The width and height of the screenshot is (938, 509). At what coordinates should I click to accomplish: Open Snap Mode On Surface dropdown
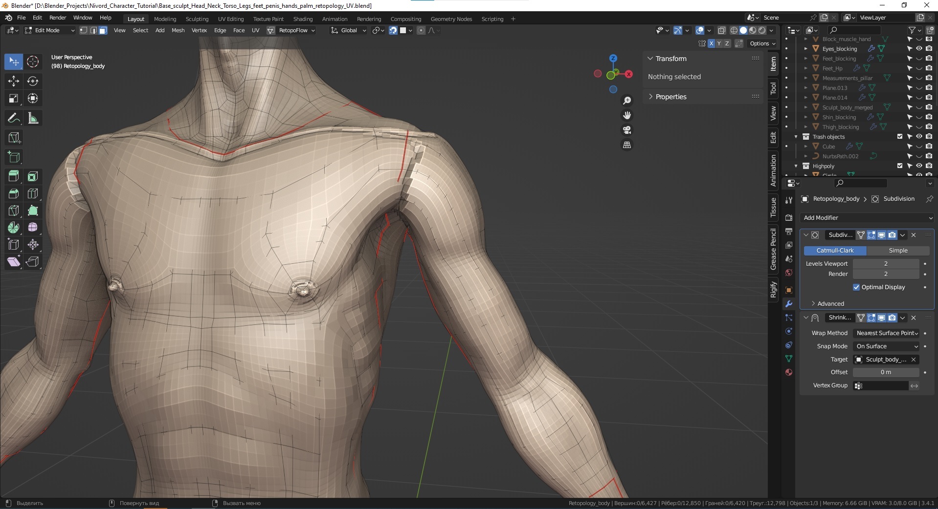coord(887,346)
